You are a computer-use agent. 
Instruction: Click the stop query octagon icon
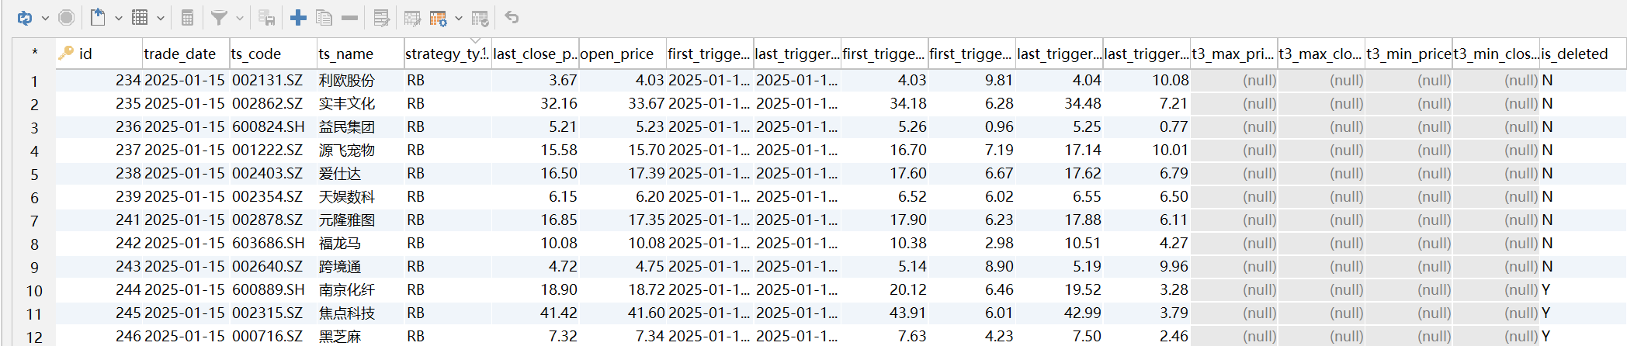click(x=67, y=17)
